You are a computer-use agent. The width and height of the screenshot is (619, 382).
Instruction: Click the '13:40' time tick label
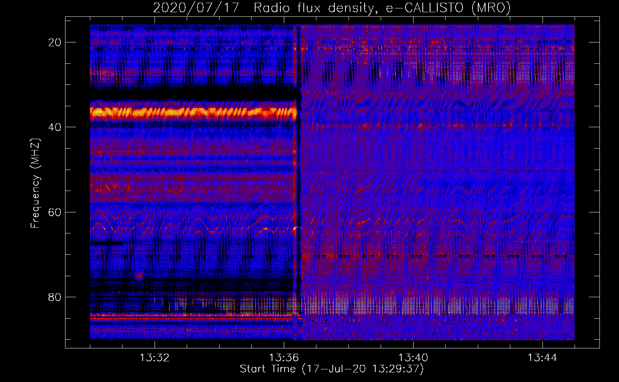[413, 358]
